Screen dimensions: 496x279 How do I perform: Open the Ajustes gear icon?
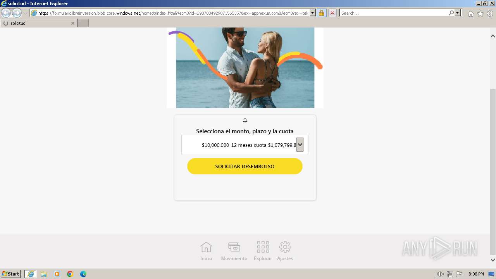(285, 247)
